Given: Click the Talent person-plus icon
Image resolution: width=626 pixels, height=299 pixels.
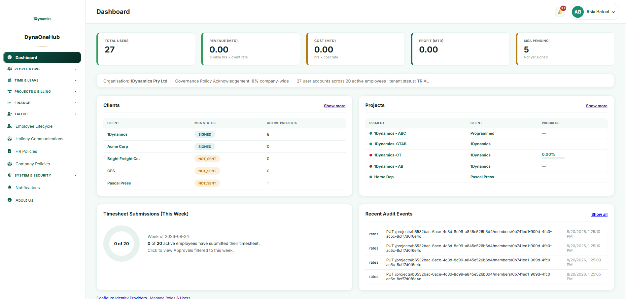Looking at the screenshot, I should coord(10,114).
